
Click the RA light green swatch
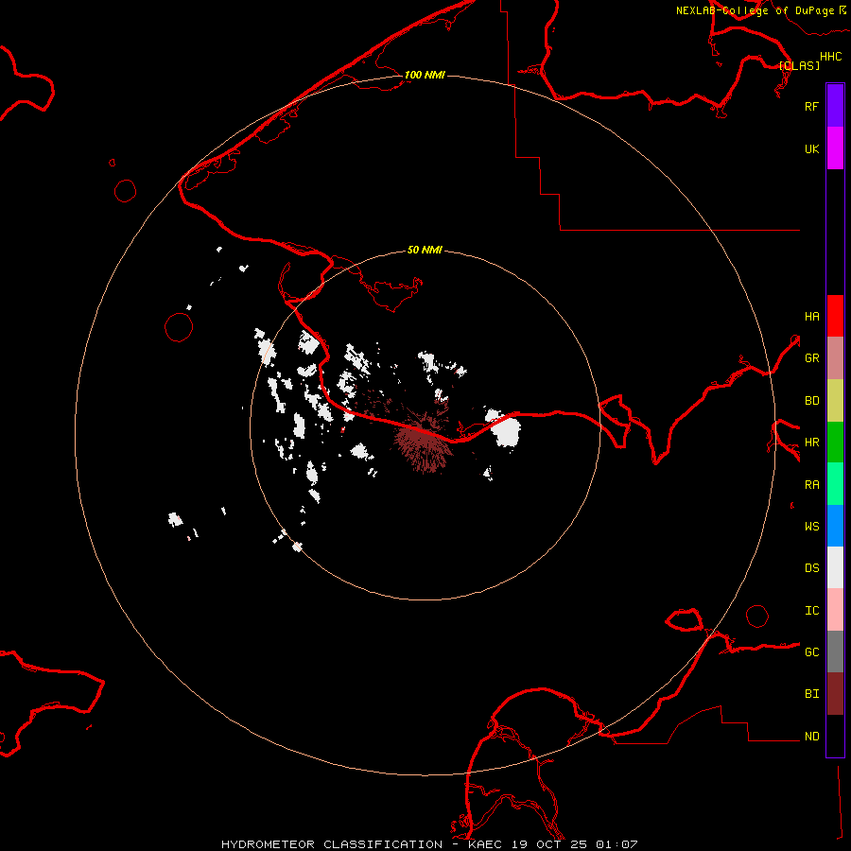coord(835,484)
